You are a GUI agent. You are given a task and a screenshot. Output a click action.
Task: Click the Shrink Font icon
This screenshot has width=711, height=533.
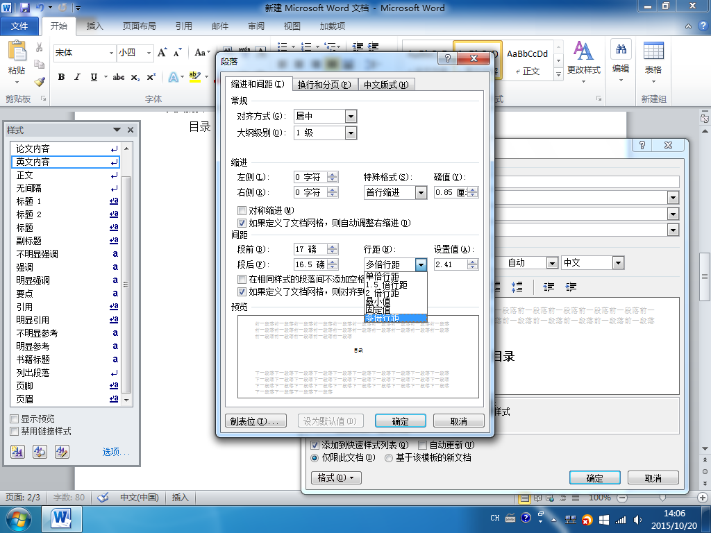click(x=177, y=53)
